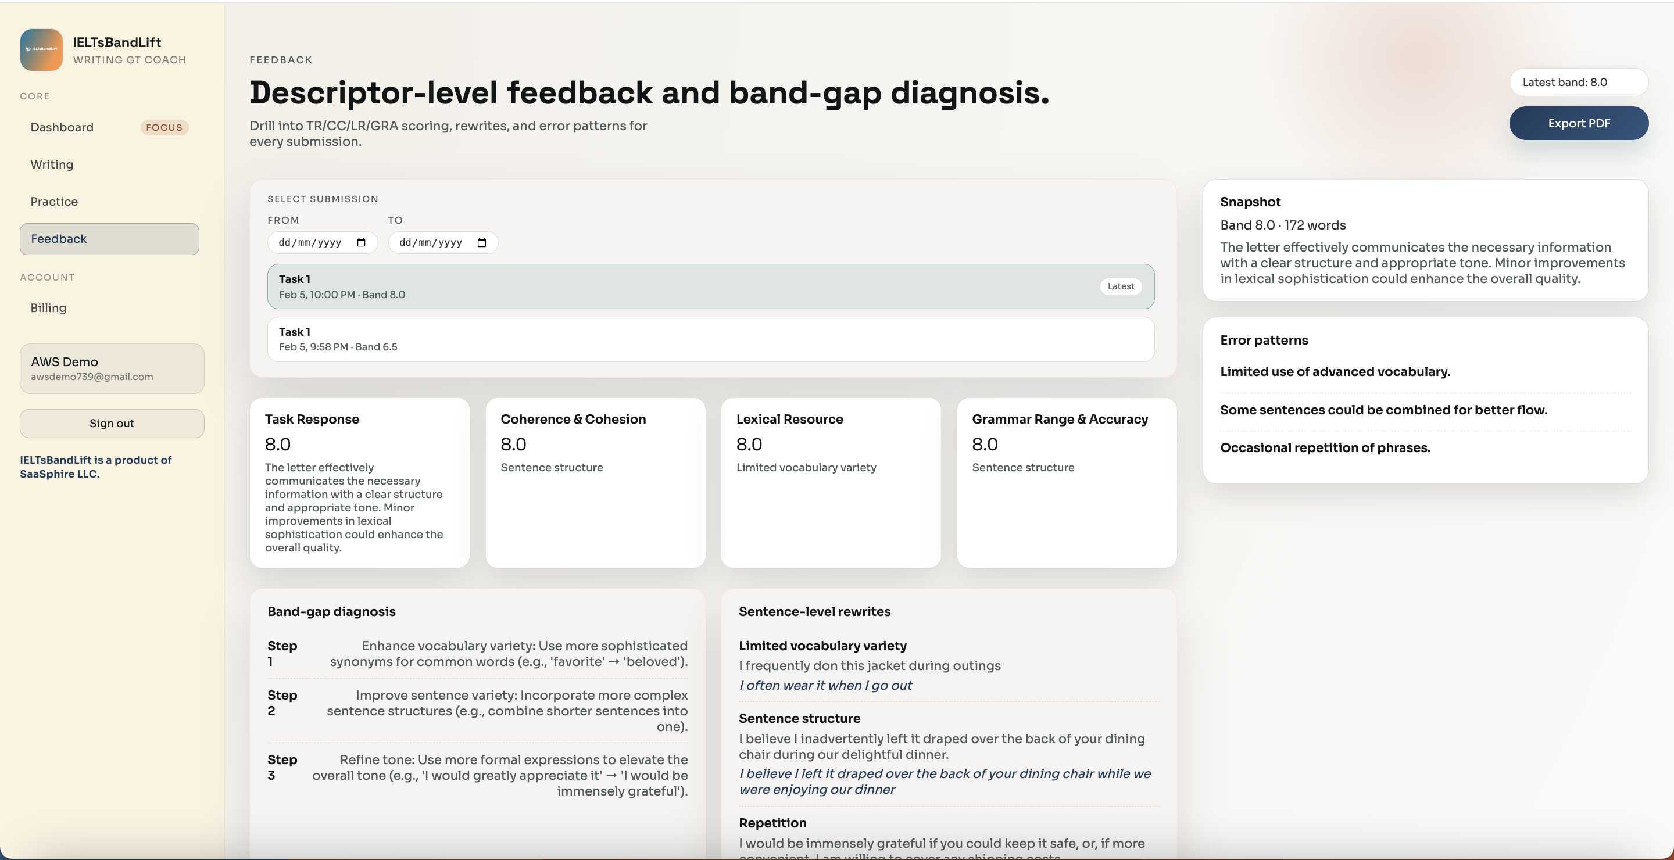Click the Latest band 8.0 pill
1674x860 pixels.
coord(1579,82)
